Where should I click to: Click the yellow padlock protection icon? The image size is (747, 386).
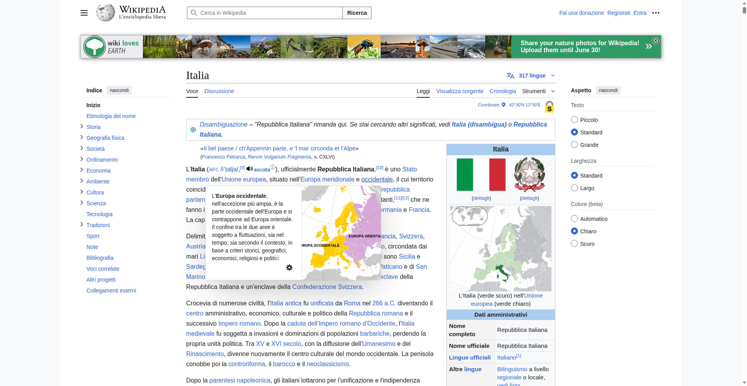coord(549,107)
